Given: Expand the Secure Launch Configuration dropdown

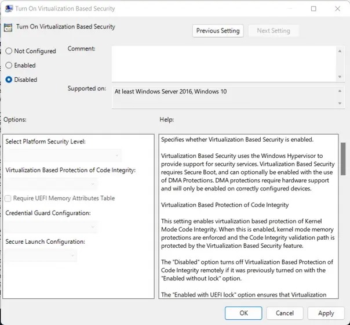Looking at the screenshot, I should pos(41,255).
